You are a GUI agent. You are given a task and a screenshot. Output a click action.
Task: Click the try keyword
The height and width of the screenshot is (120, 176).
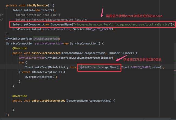[x=21, y=63]
